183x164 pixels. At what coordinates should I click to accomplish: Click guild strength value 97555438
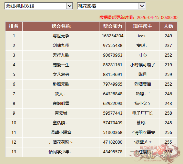(x=112, y=46)
